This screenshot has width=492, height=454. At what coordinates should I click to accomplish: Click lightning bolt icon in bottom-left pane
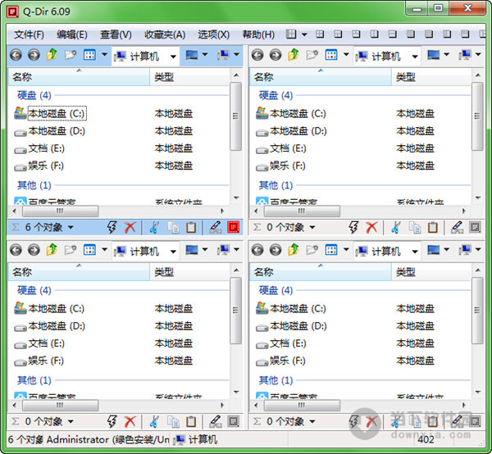[x=112, y=422]
